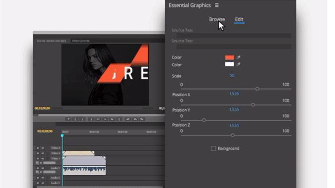Screen dimensions: 335x188
Task: Open the orange Color swatch
Action: [x=229, y=57]
